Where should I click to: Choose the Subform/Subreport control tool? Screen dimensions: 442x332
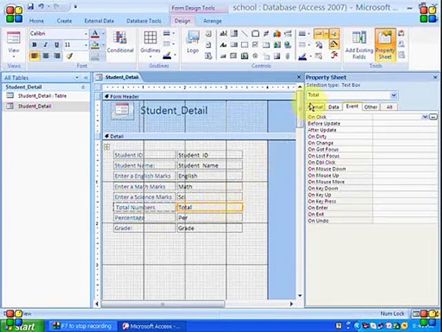[234, 56]
